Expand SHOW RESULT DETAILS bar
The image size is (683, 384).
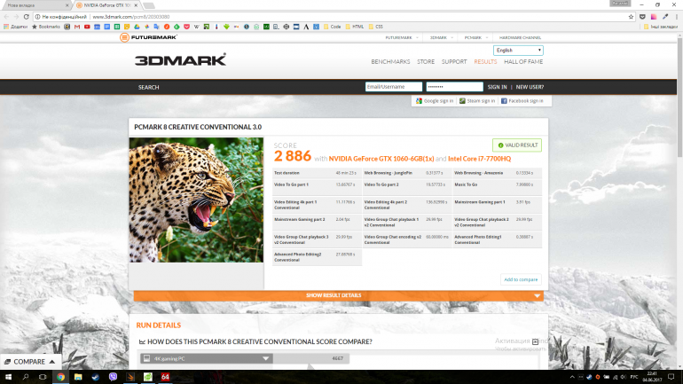click(339, 295)
